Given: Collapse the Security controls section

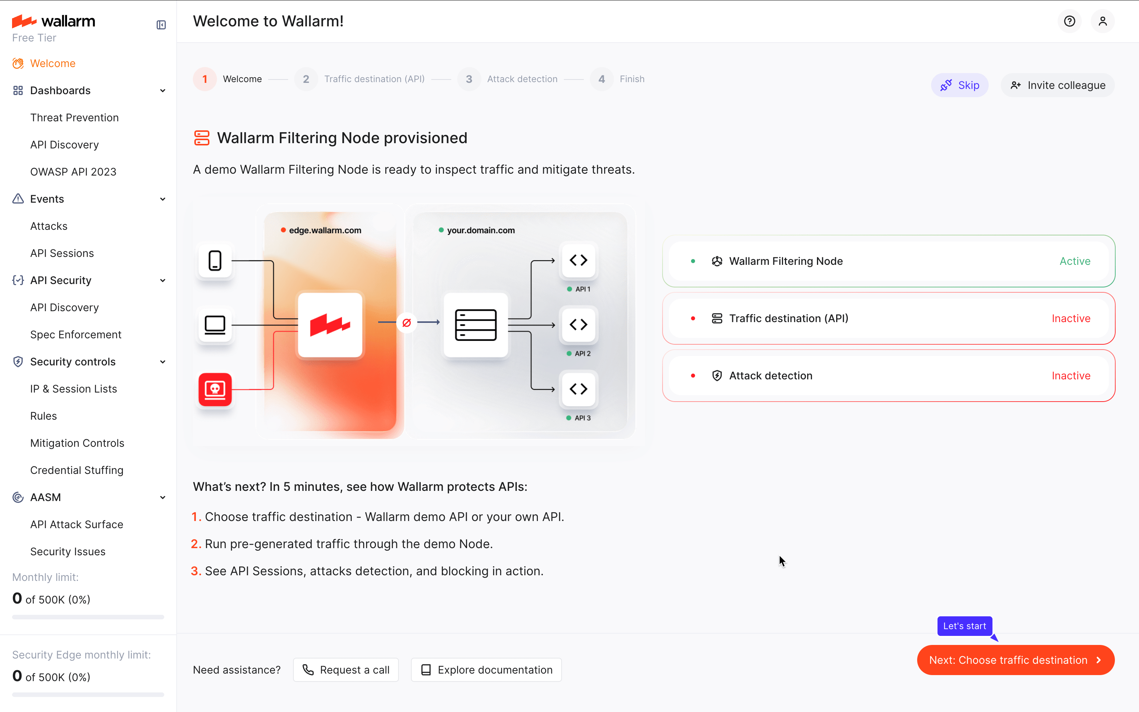Looking at the screenshot, I should (x=162, y=361).
